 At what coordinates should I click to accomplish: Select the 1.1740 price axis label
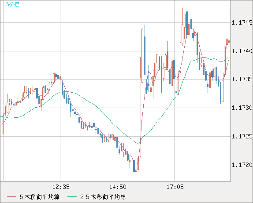242,51
